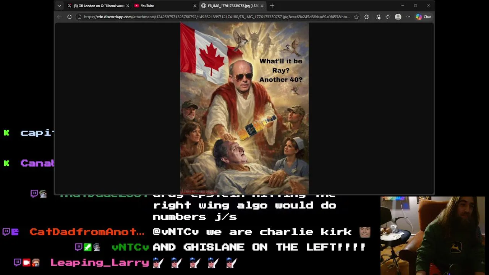The image size is (489, 275).
Task: Click the 'AND GHISLANE ON THE LEFT!!!!' message
Action: [x=259, y=247]
